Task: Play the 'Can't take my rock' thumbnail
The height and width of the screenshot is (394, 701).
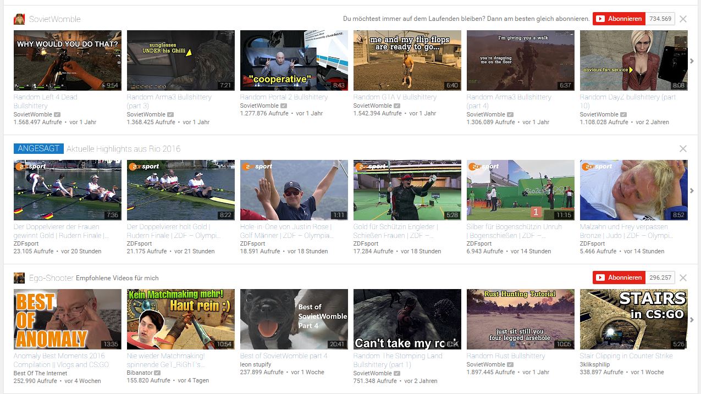Action: pyautogui.click(x=407, y=319)
